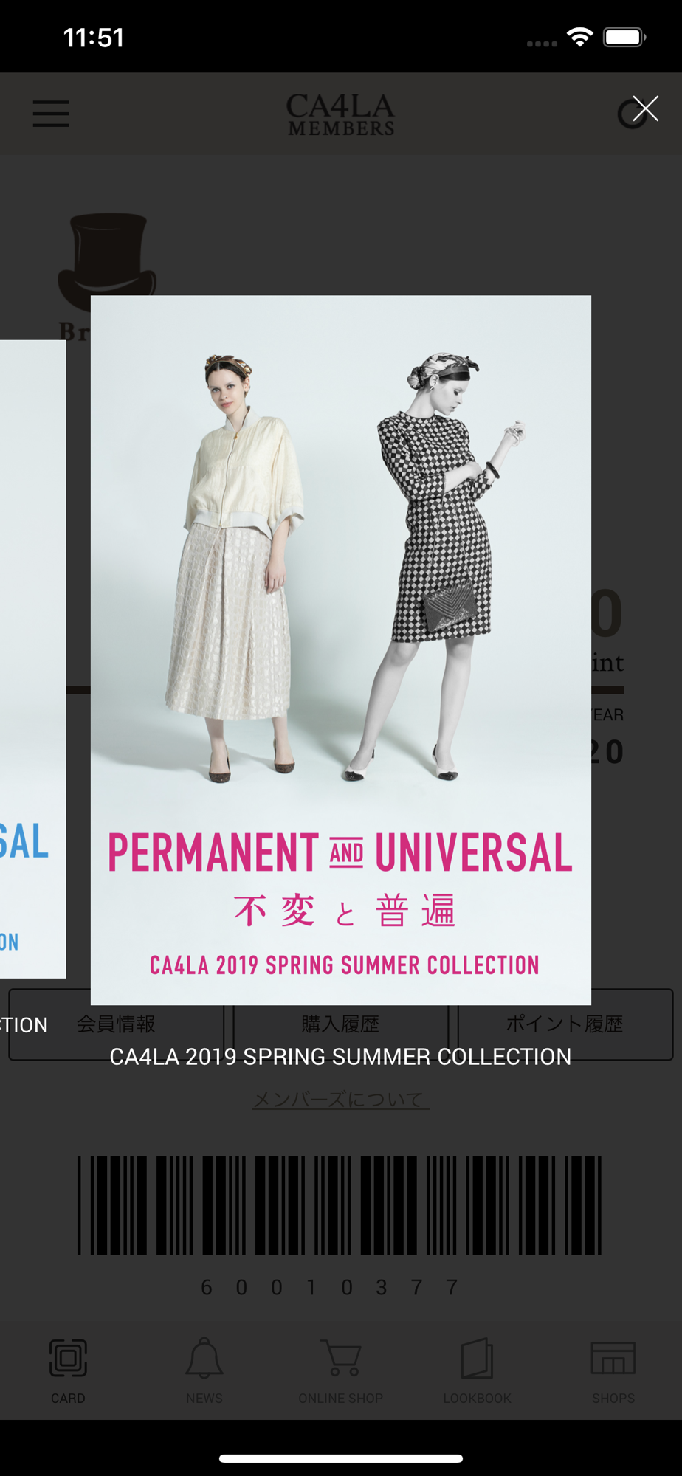Open ポイント履歴 point history button
This screenshot has width=682, height=1476.
point(565,1024)
